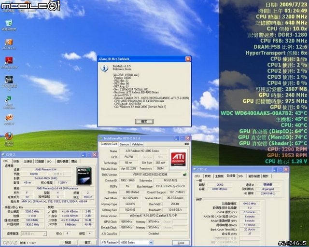Click the 確定 button in left CPU-Z window
309x247 pixels.
tap(87, 243)
